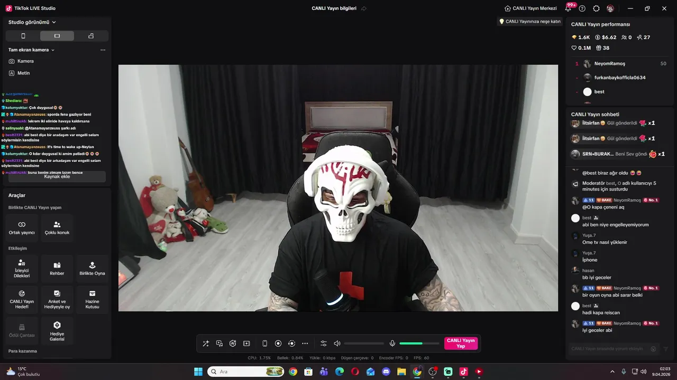Image resolution: width=677 pixels, height=380 pixels.
Task: Open the Rehber tool
Action: [x=57, y=269]
